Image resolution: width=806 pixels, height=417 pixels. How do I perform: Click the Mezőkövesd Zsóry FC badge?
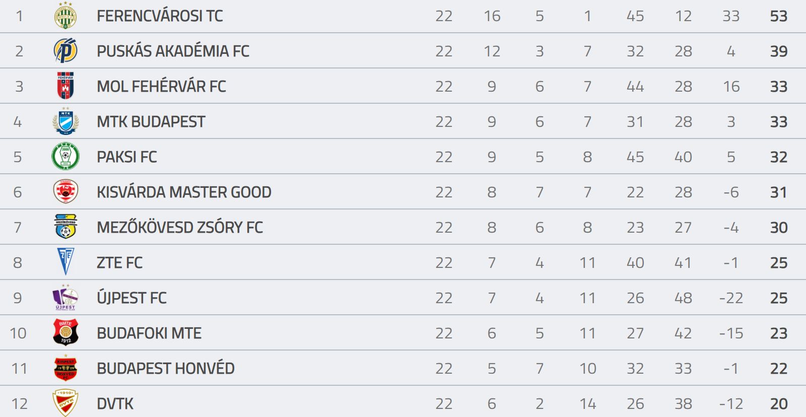pos(65,227)
